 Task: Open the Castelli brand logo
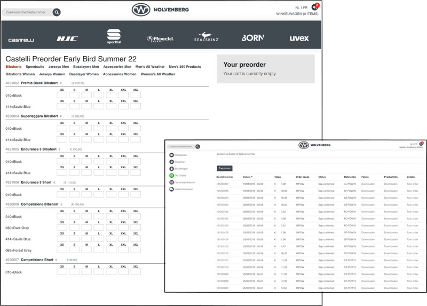[21, 40]
